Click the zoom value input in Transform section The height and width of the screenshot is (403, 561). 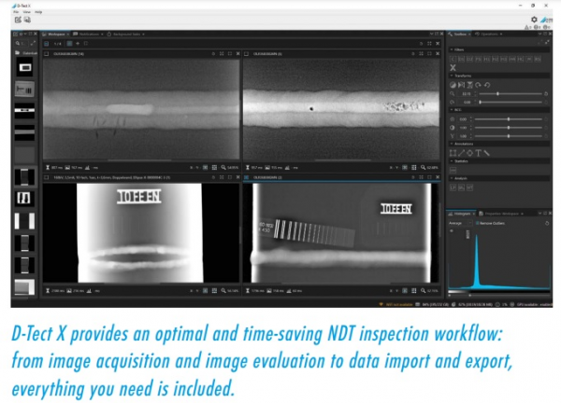tap(466, 94)
